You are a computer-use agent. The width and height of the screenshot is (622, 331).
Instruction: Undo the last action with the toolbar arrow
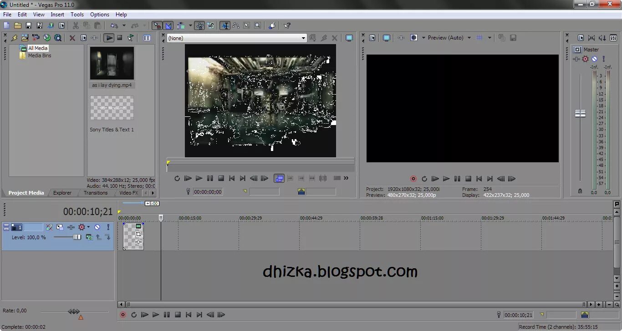114,25
